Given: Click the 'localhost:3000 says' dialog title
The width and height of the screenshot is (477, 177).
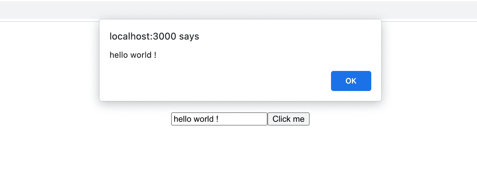Looking at the screenshot, I should (154, 37).
